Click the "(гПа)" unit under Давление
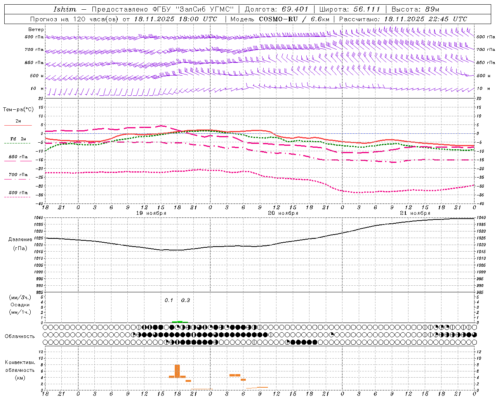 pos(20,248)
